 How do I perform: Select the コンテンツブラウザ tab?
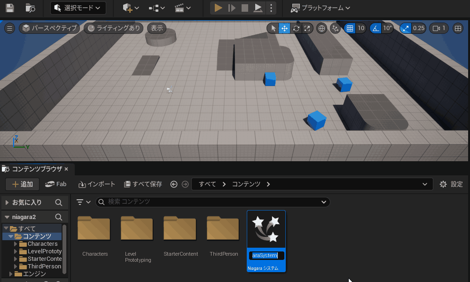[36, 169]
